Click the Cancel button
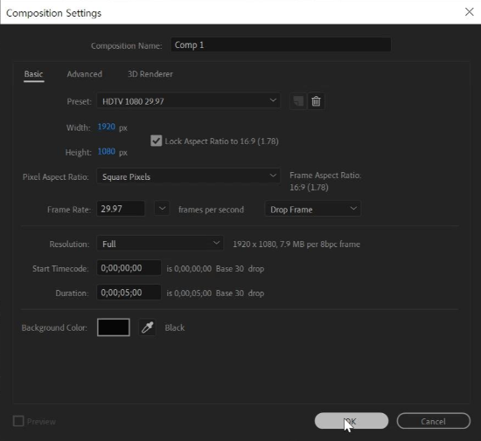481x441 pixels. (434, 421)
